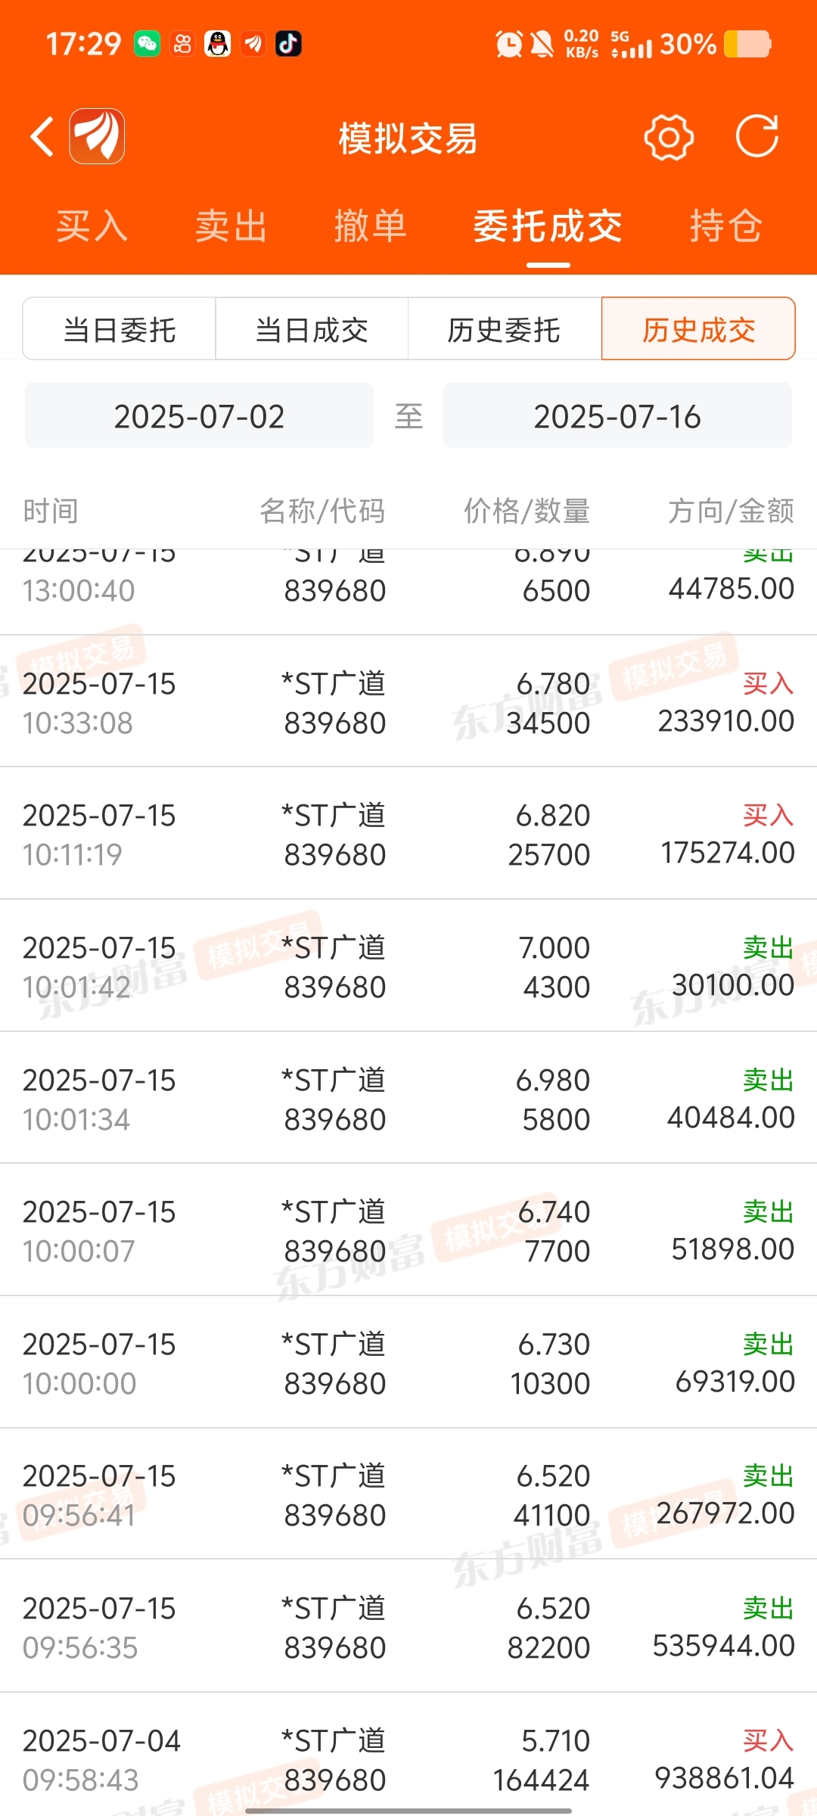Select the 当日委托 segment
This screenshot has width=817, height=1816.
click(120, 329)
